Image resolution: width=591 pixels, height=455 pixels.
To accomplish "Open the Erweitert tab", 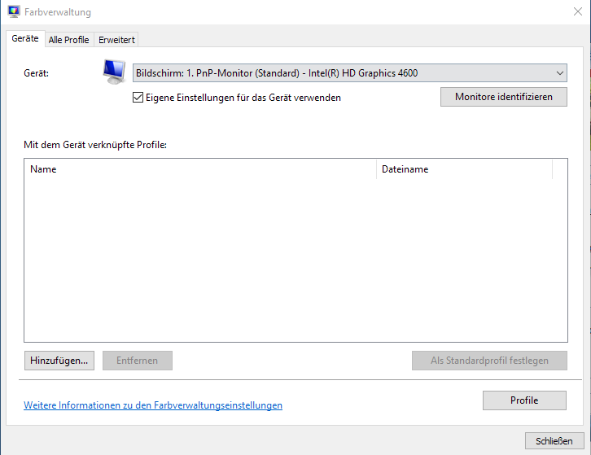I will coord(116,39).
